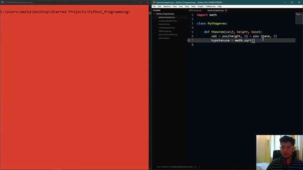Image resolution: width=303 pixels, height=170 pixels.
Task: Open OOPconcepts.py in the sidebar
Action: pos(165,31)
